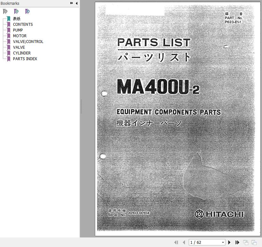Viewport: 262px width, 247px height.
Task: Select the VALVE;CONTROL bookmark
Action: point(28,42)
